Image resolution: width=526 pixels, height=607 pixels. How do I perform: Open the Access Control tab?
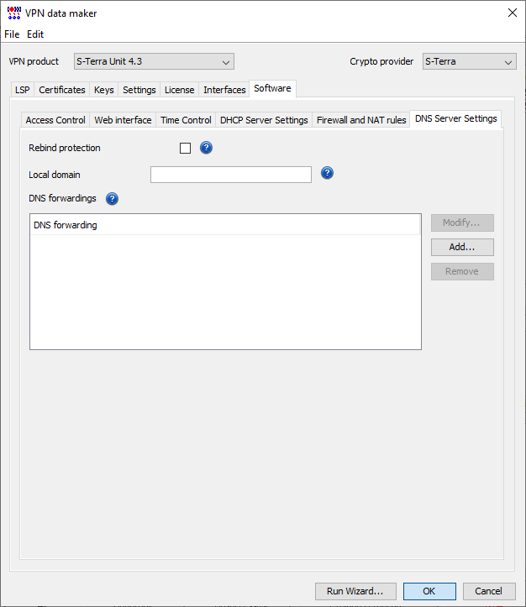point(55,120)
